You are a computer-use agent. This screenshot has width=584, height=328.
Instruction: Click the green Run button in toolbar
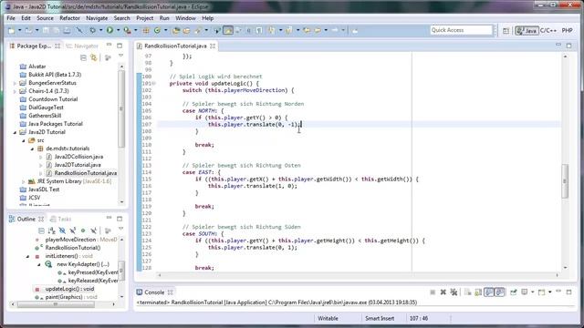(x=109, y=30)
